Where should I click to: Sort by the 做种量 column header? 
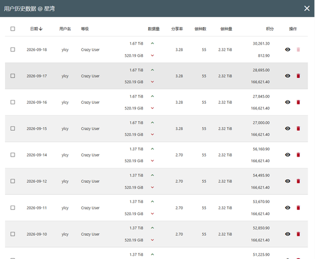tap(226, 29)
